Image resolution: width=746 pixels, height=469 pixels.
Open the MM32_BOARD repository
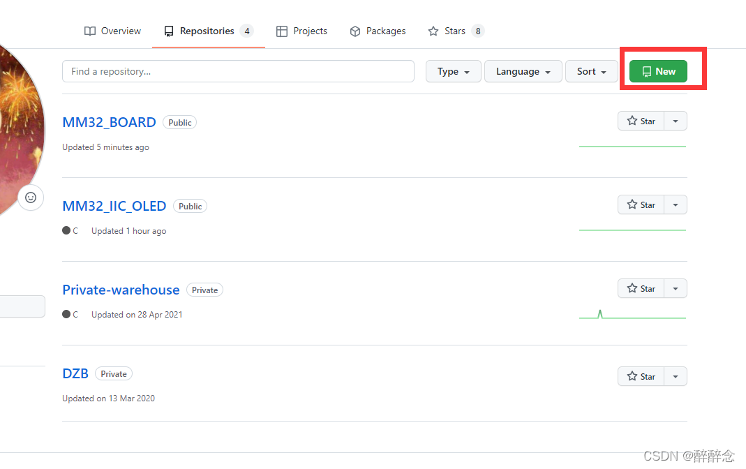109,122
